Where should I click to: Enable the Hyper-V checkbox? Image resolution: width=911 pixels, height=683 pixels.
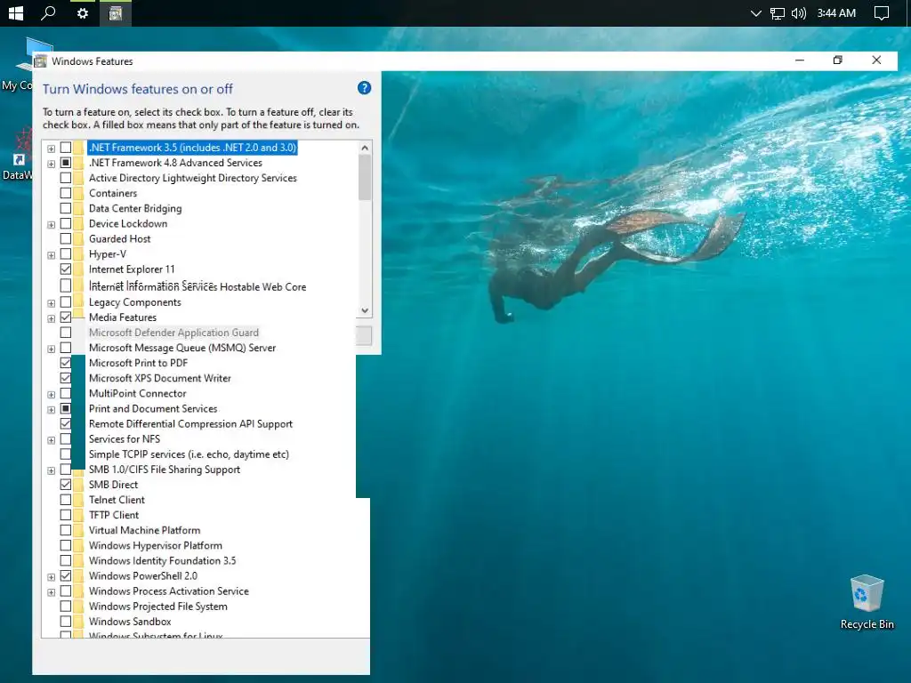66,253
